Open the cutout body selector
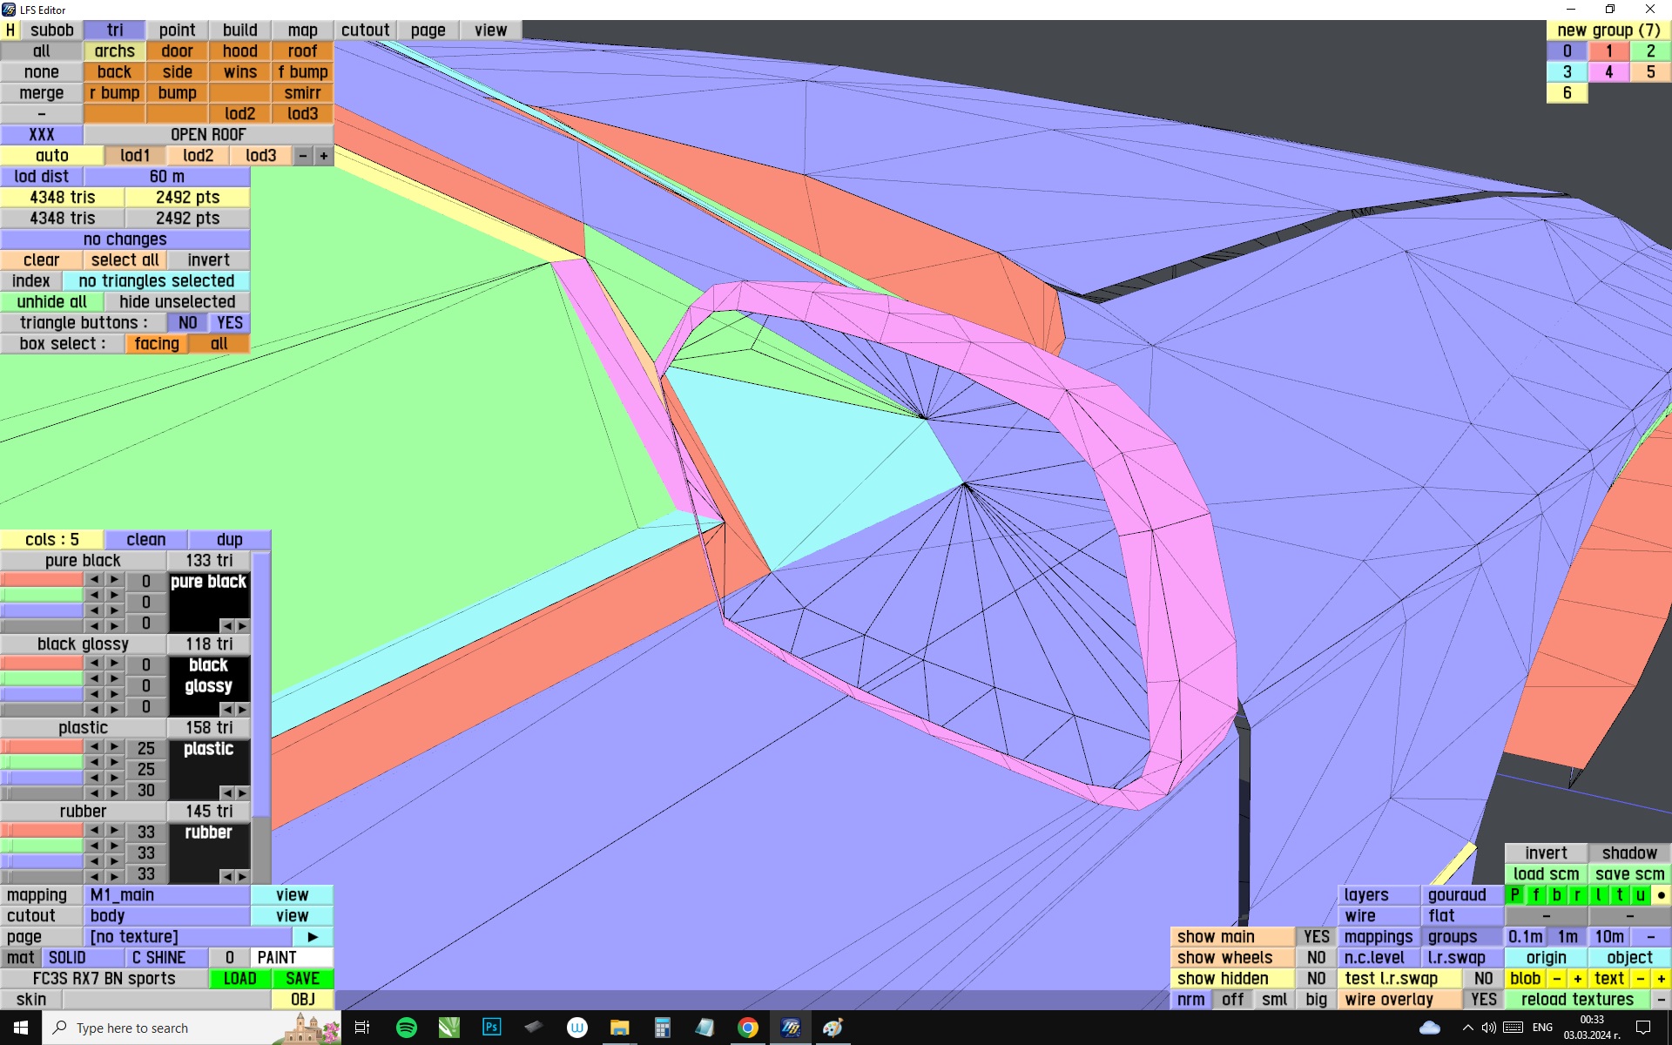The image size is (1672, 1045). pos(166,916)
